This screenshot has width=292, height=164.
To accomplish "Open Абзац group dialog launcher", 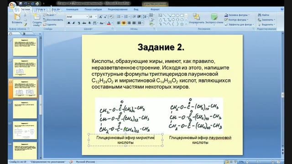I will point(154,29).
